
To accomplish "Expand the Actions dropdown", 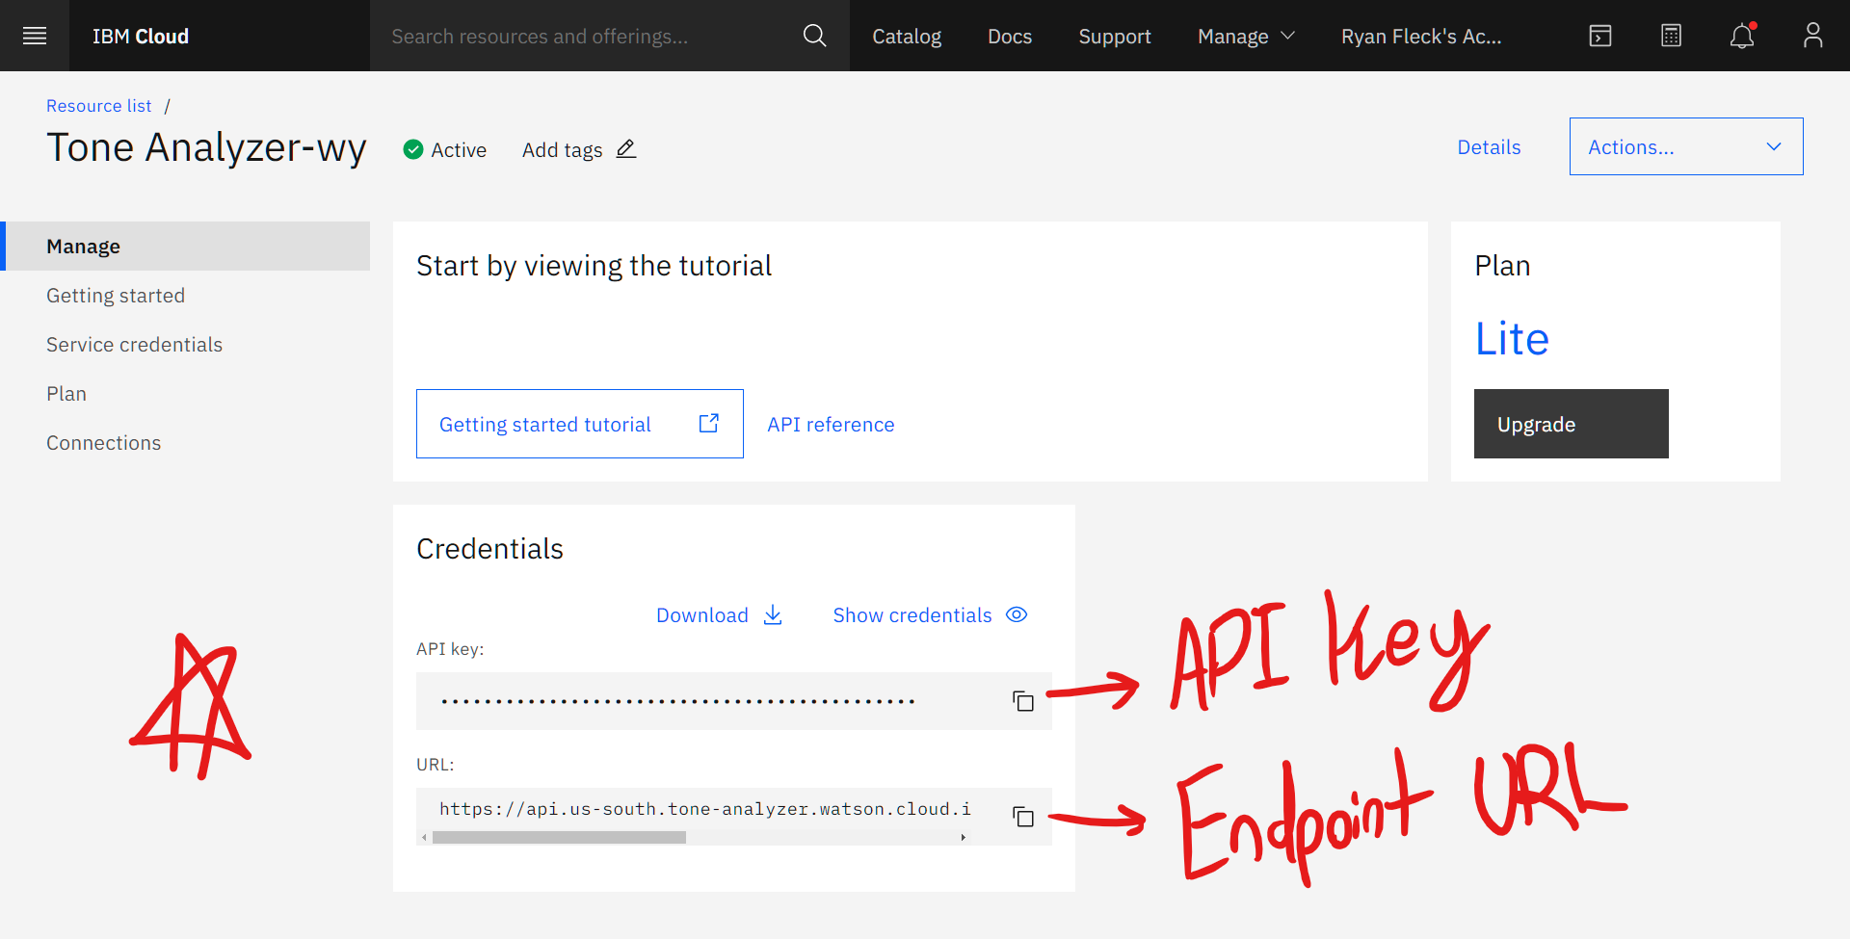I will point(1686,146).
